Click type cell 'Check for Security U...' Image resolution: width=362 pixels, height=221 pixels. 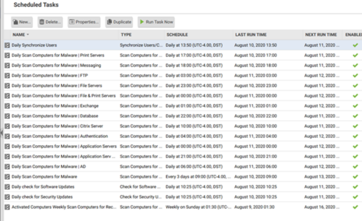(x=141, y=197)
